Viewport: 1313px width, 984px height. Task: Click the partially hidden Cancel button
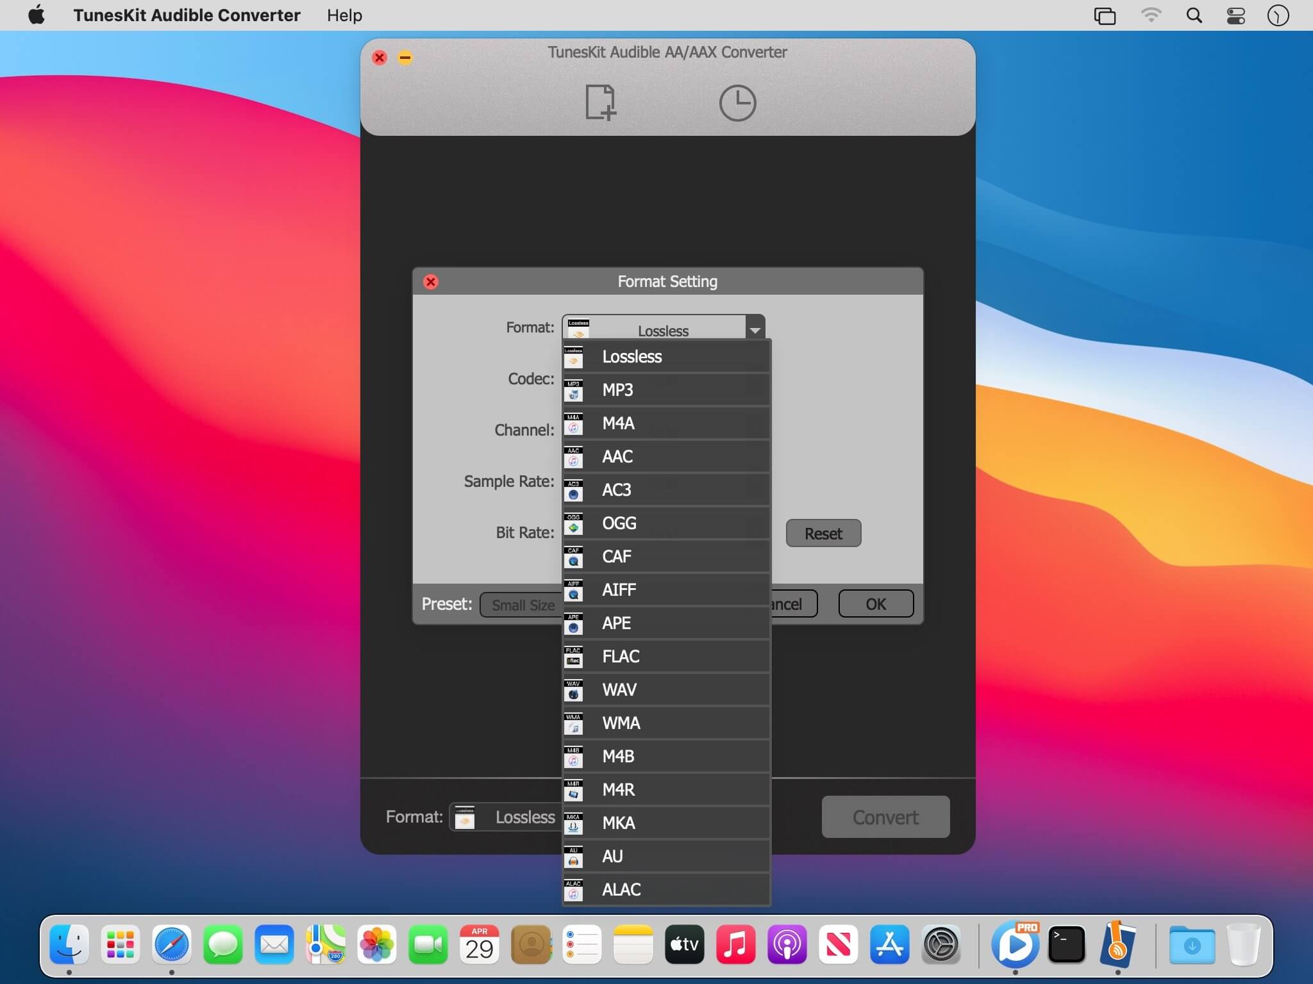pos(794,603)
